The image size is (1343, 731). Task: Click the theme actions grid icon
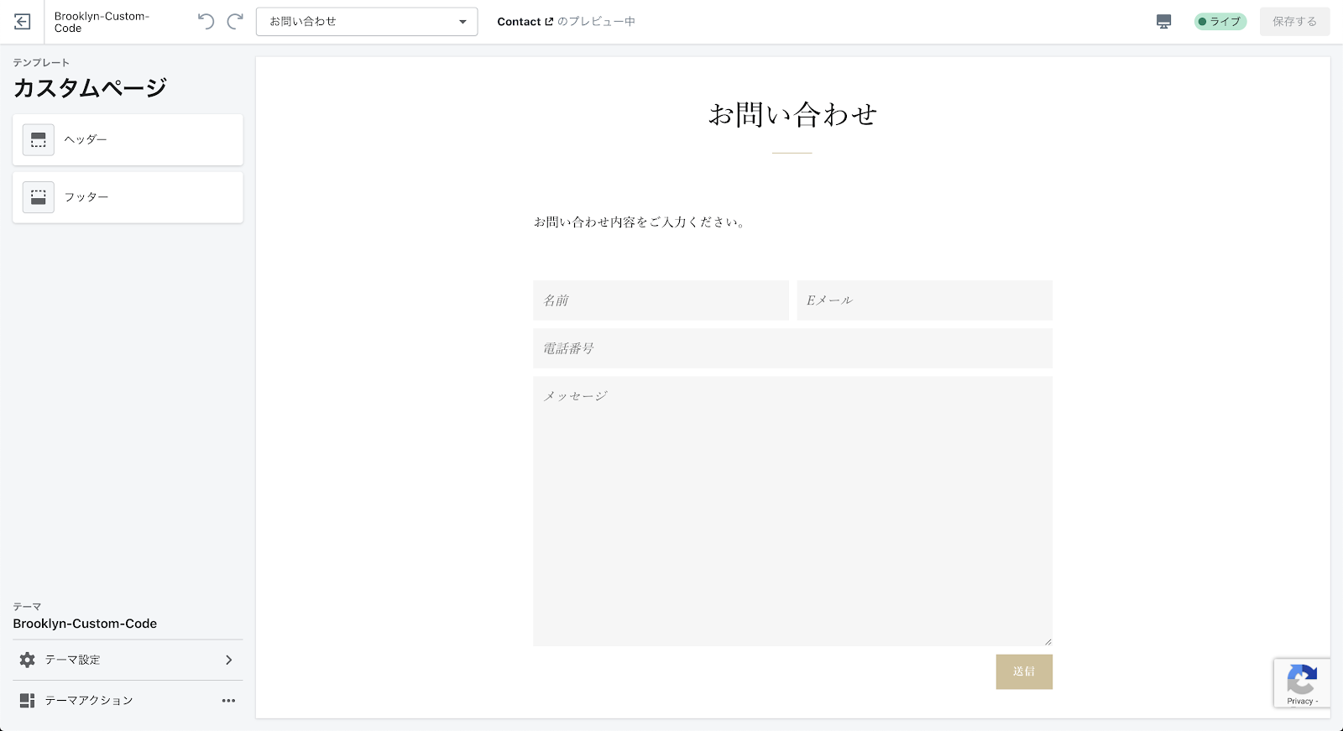pyautogui.click(x=28, y=701)
